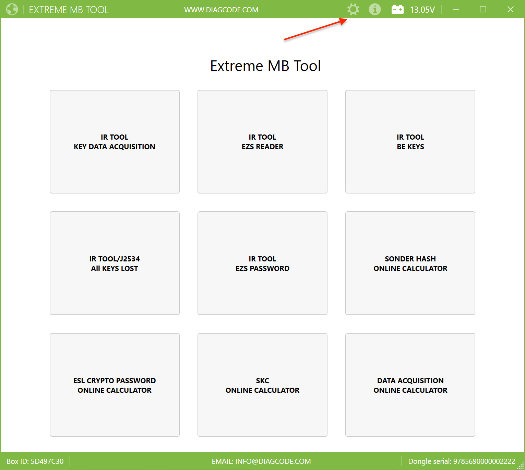Click the window resize grip corner
Image resolution: width=525 pixels, height=470 pixels.
521,466
